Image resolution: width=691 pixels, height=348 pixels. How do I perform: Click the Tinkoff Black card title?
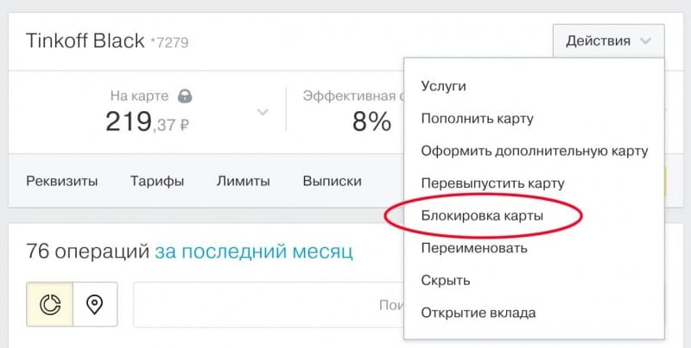pos(85,40)
